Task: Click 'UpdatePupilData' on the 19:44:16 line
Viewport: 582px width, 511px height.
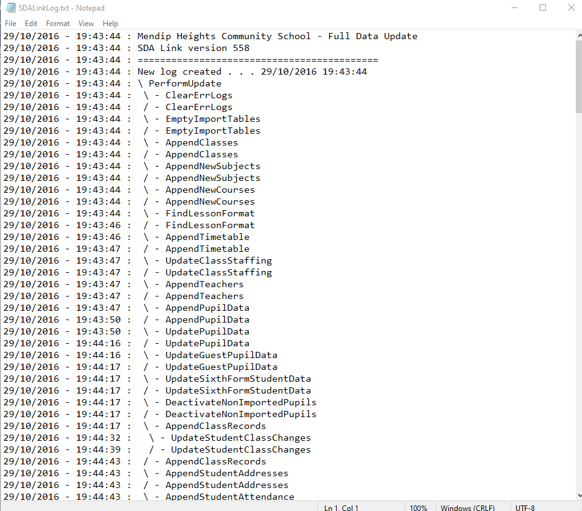Action: click(207, 343)
